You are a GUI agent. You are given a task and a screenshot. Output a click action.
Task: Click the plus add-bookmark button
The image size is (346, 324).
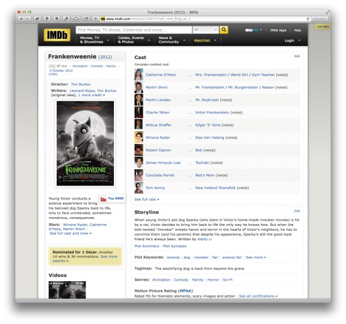96,19
